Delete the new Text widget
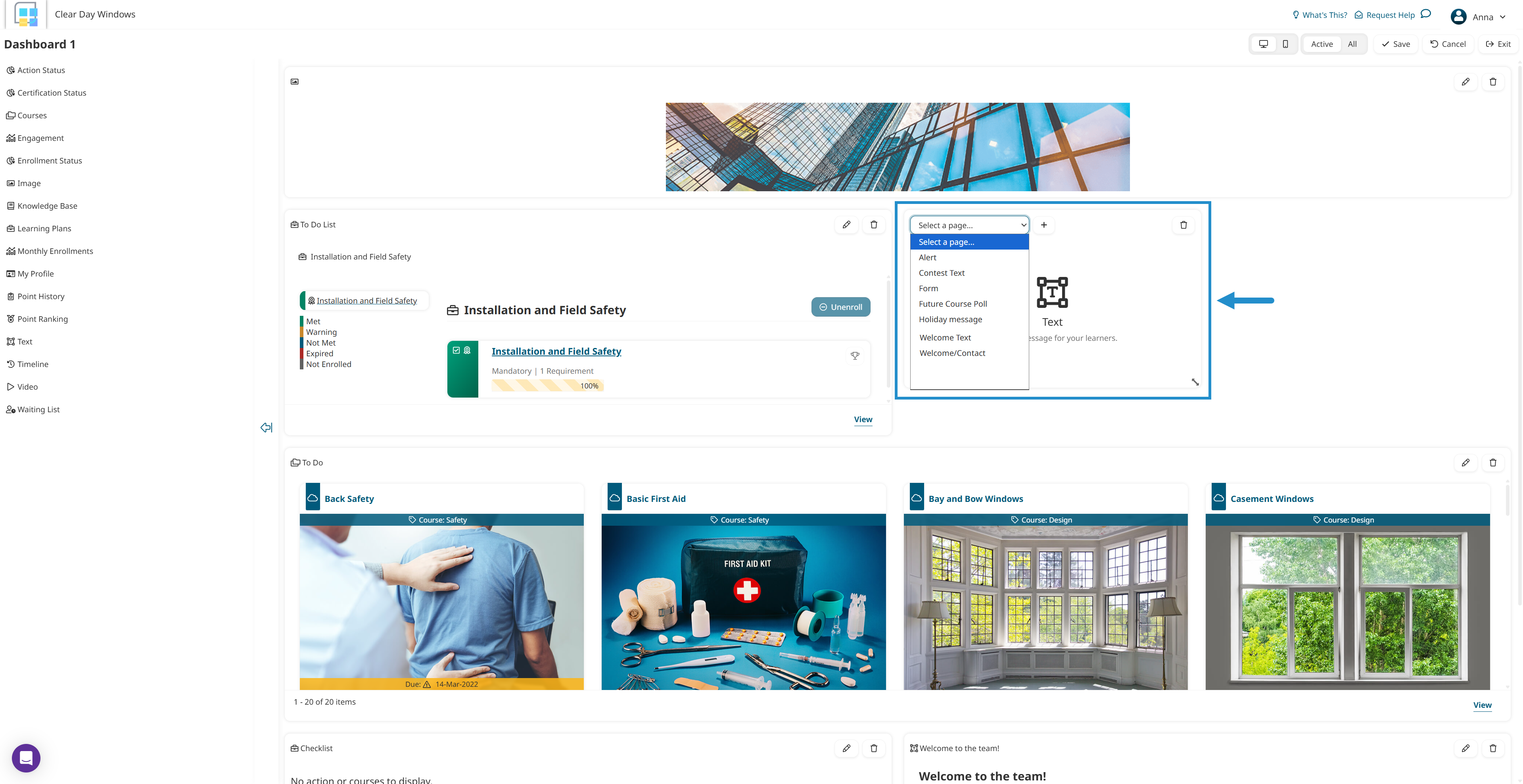Screen dimensions: 1523x784 click(x=1183, y=225)
